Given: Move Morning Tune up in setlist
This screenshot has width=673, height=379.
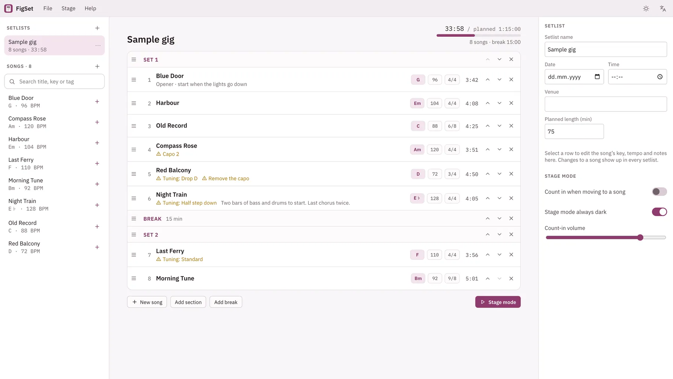Looking at the screenshot, I should 488,278.
